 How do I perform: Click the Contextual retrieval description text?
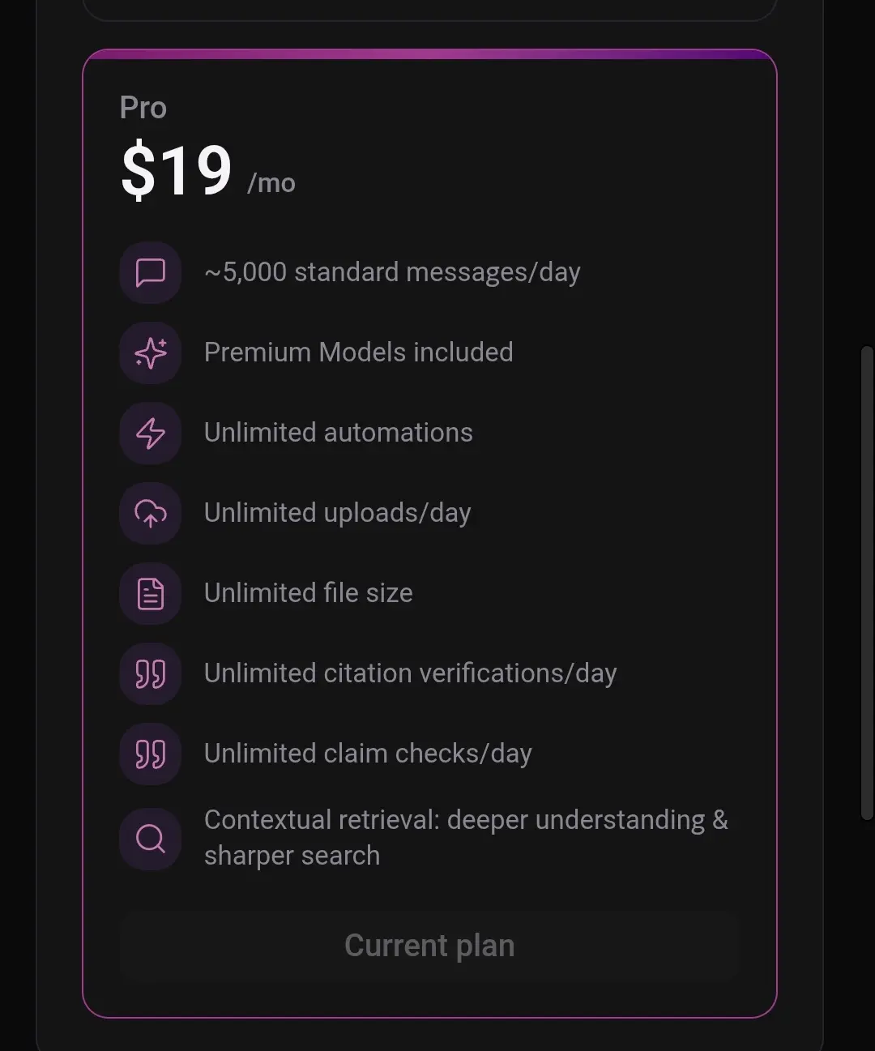coord(466,838)
